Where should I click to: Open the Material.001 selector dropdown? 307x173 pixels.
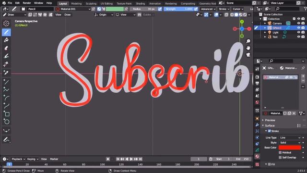73,9
